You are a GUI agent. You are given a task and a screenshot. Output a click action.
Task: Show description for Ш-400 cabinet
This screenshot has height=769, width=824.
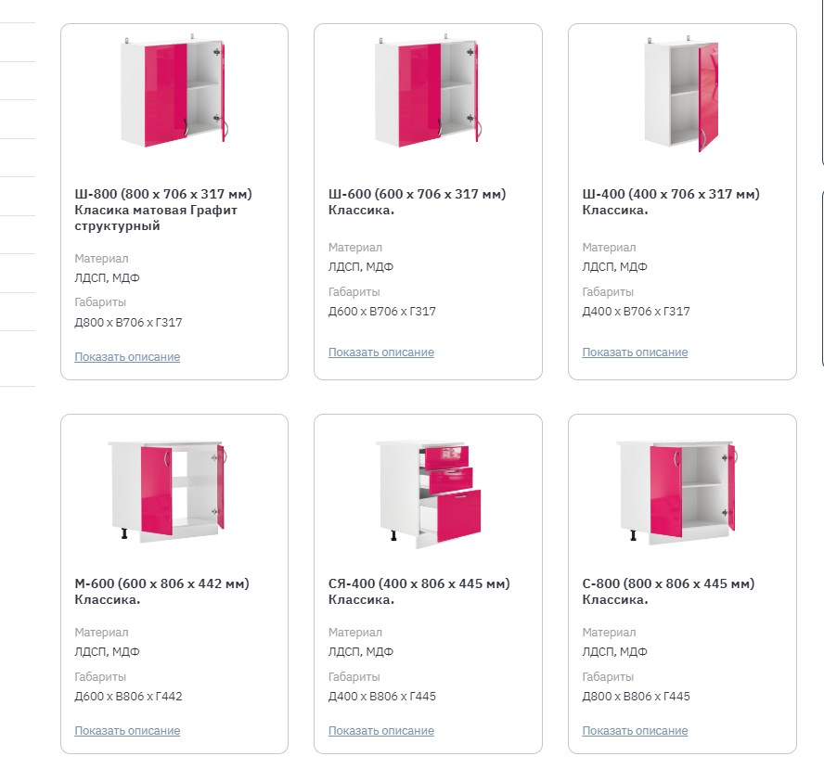coord(636,352)
